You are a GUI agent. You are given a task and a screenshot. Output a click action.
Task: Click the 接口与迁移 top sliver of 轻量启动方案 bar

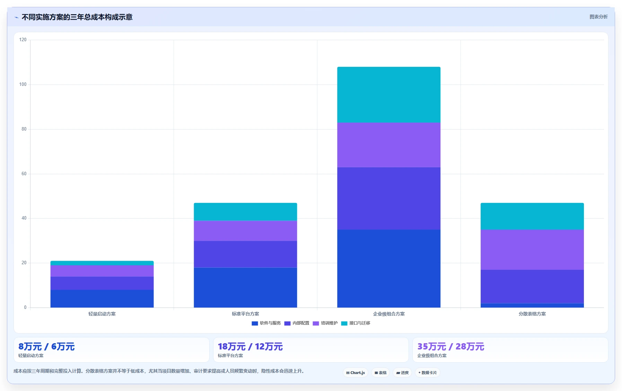102,263
